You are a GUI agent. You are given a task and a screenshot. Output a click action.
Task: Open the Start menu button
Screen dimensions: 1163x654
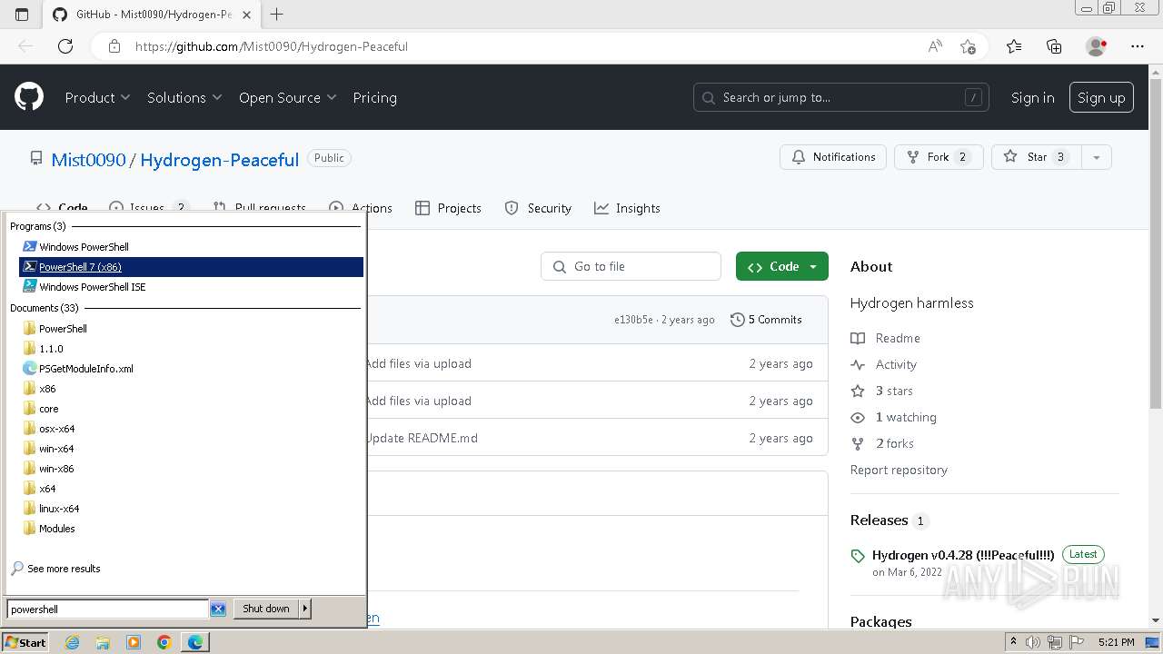[25, 642]
